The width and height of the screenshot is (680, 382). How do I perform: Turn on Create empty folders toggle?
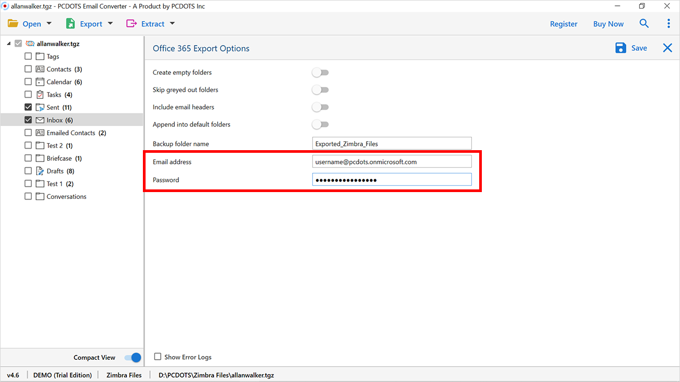[320, 72]
